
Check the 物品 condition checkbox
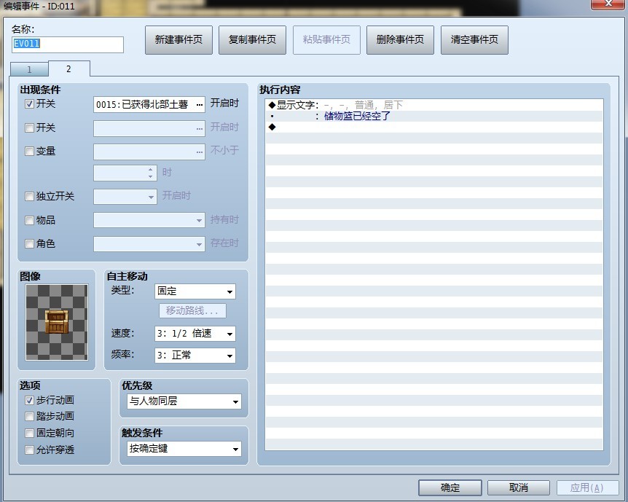tap(29, 220)
